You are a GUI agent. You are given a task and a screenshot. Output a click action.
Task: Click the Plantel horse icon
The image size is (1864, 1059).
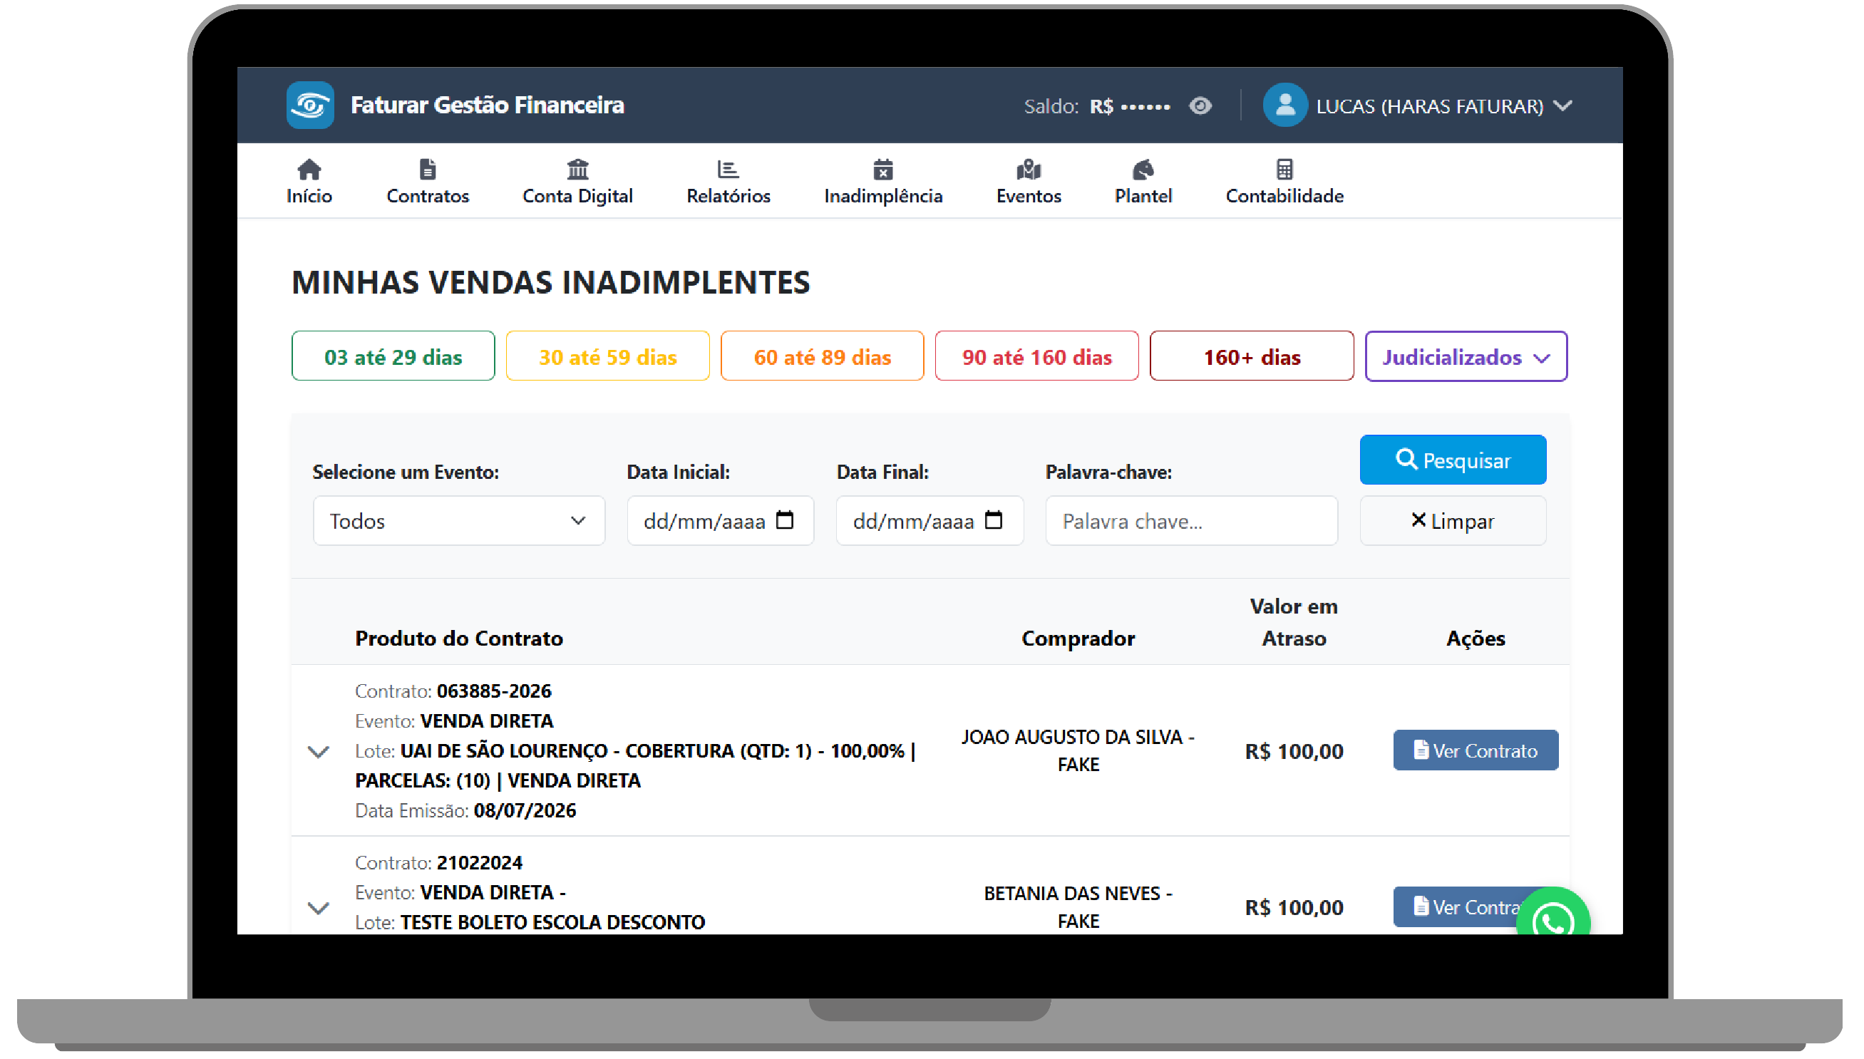coord(1145,170)
